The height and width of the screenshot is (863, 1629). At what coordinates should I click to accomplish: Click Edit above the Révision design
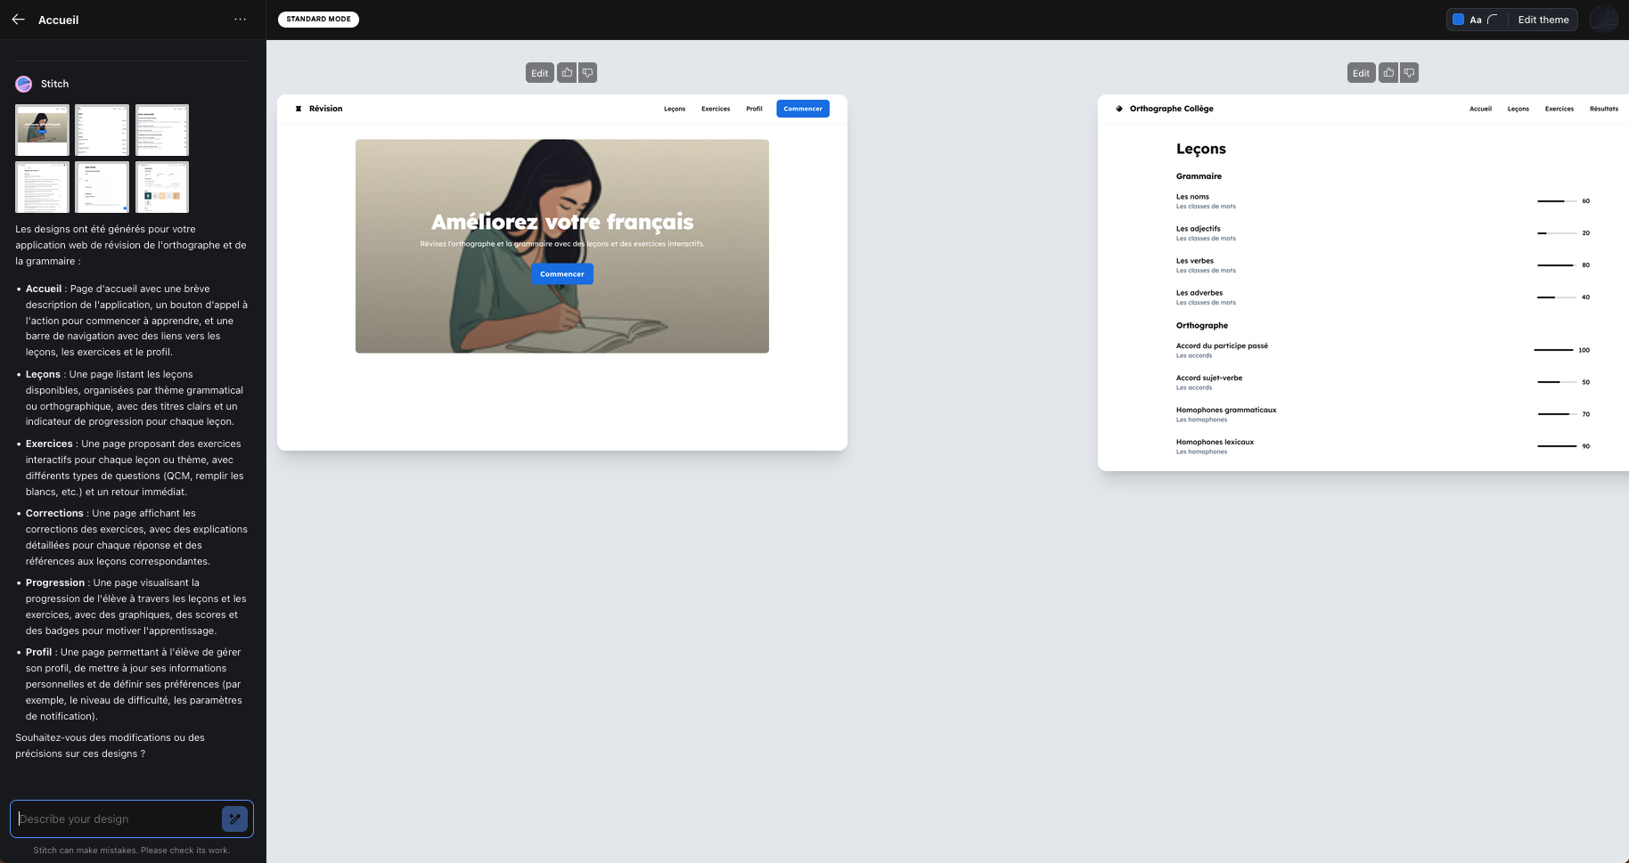(x=539, y=73)
